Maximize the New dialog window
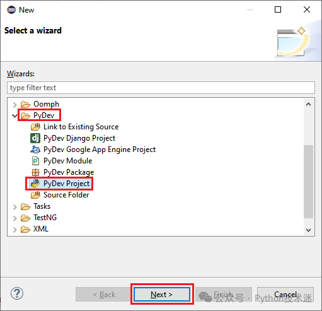Screen dimensions: 322x311 [x=278, y=9]
